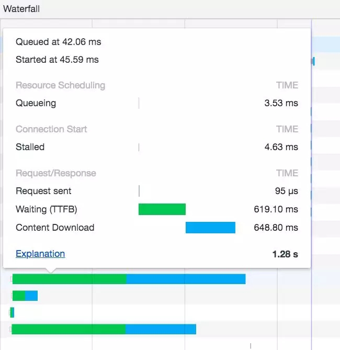Select green Waiting (TTFB) bar in tooltip
The width and height of the screenshot is (340, 350).
(162, 209)
